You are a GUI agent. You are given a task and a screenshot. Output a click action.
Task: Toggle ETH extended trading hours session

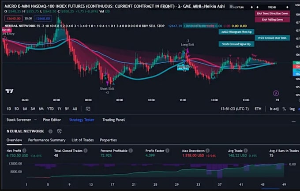pos(258,109)
